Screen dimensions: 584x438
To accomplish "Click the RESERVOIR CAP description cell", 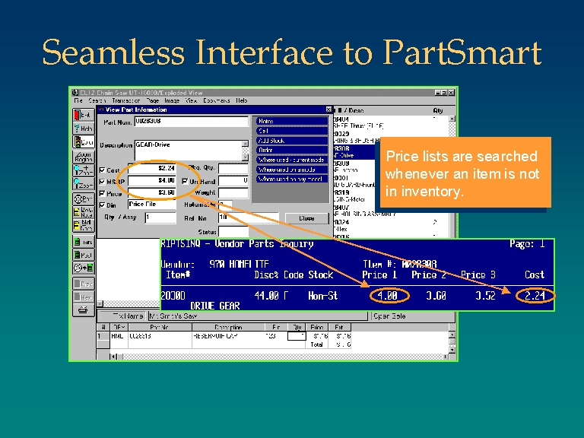I will [x=228, y=336].
